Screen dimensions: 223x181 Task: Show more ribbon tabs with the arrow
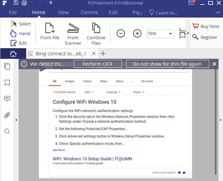pos(141,13)
